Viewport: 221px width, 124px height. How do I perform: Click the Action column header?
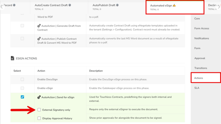click(41, 71)
